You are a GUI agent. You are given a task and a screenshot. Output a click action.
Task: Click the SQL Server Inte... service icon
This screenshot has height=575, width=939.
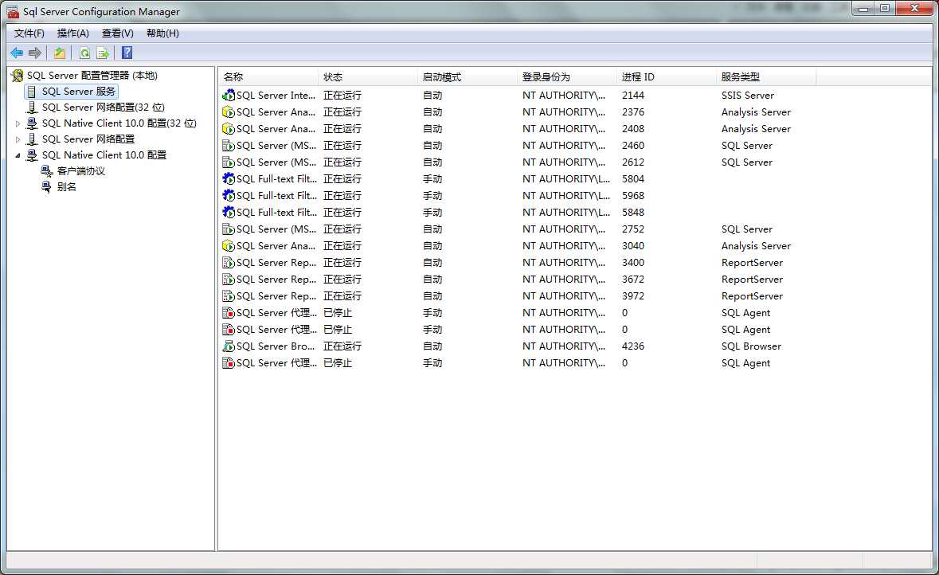[x=228, y=96]
